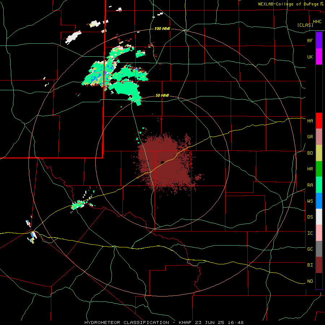Click the UK magenta legend swatch

pyautogui.click(x=319, y=57)
